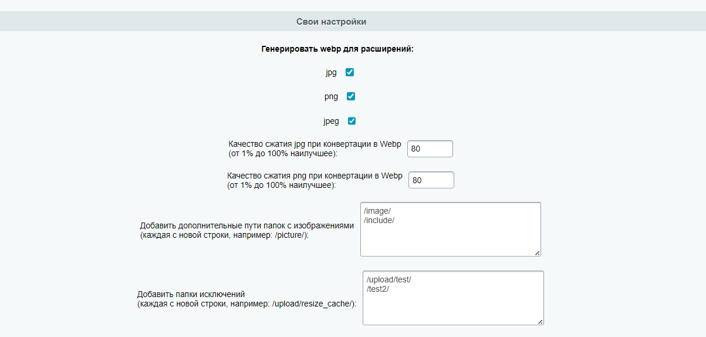Click inside the additional image folders textarea
The height and width of the screenshot is (337, 706).
(450, 238)
